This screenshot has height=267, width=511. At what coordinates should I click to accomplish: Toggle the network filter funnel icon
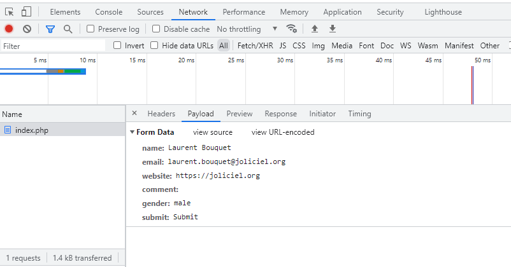[x=50, y=29]
